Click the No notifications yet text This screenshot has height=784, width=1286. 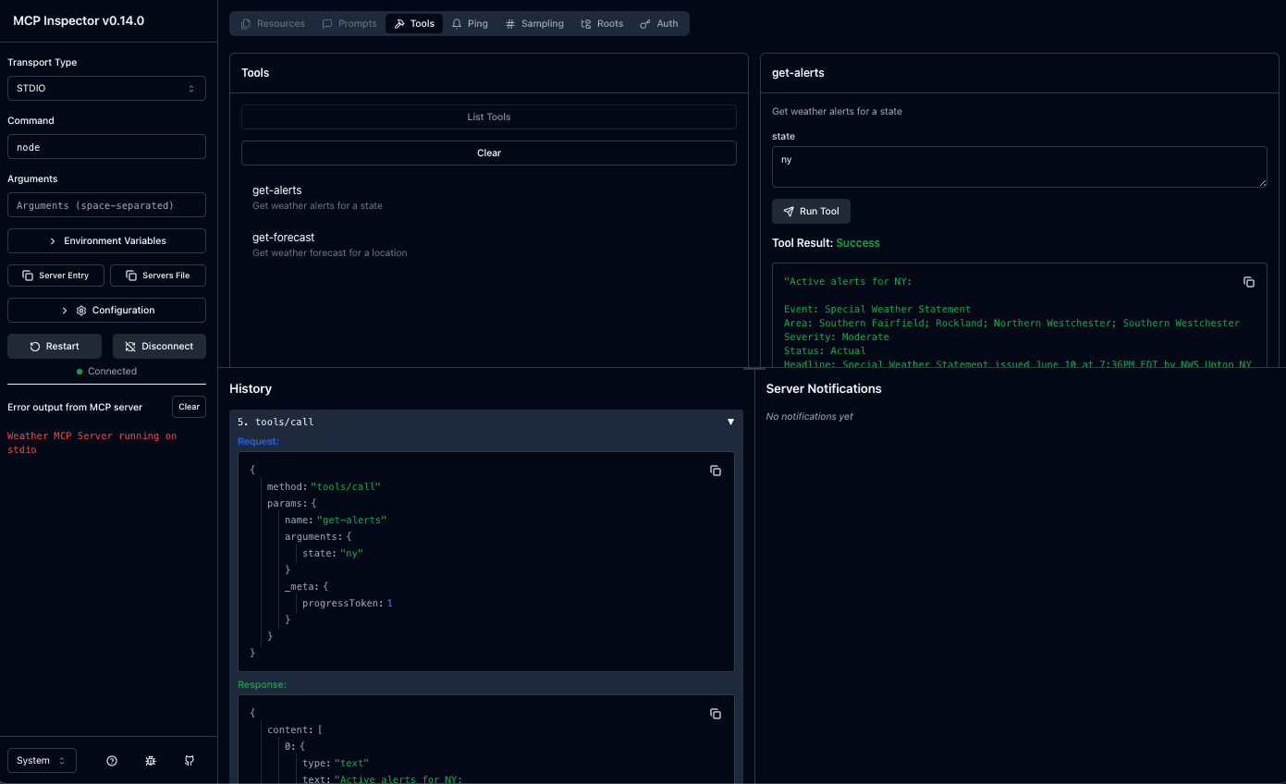point(810,416)
